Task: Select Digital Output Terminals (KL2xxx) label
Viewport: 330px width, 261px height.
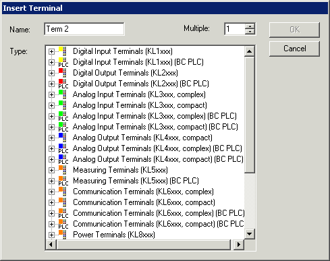Action: click(x=126, y=73)
